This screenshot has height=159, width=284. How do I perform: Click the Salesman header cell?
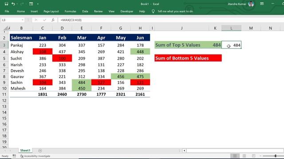coord(21,38)
